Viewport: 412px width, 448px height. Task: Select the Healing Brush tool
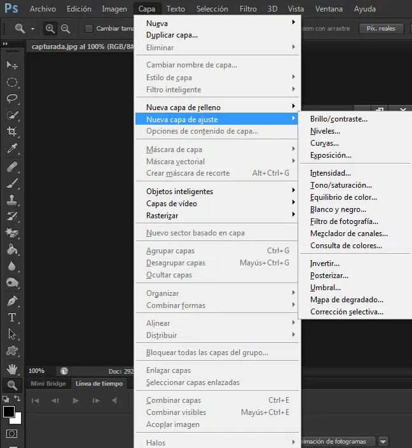point(12,167)
